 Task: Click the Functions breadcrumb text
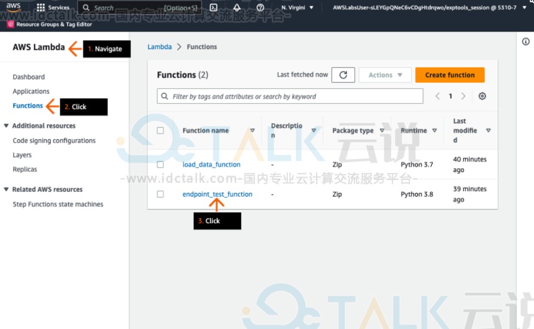coord(201,47)
